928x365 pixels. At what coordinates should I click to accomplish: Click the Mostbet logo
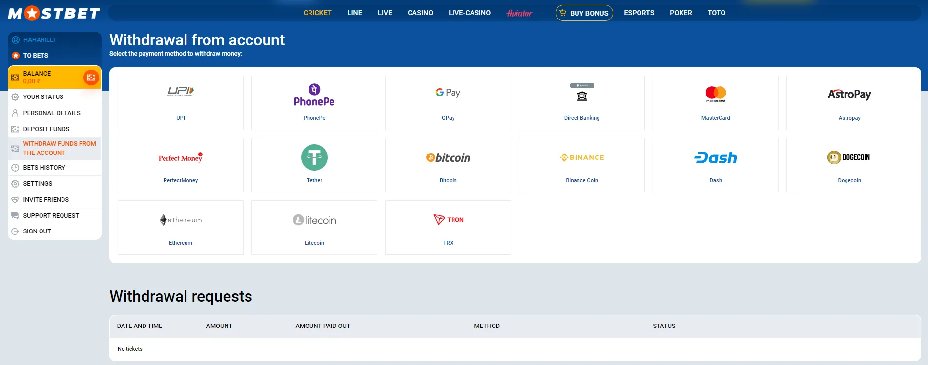(54, 13)
